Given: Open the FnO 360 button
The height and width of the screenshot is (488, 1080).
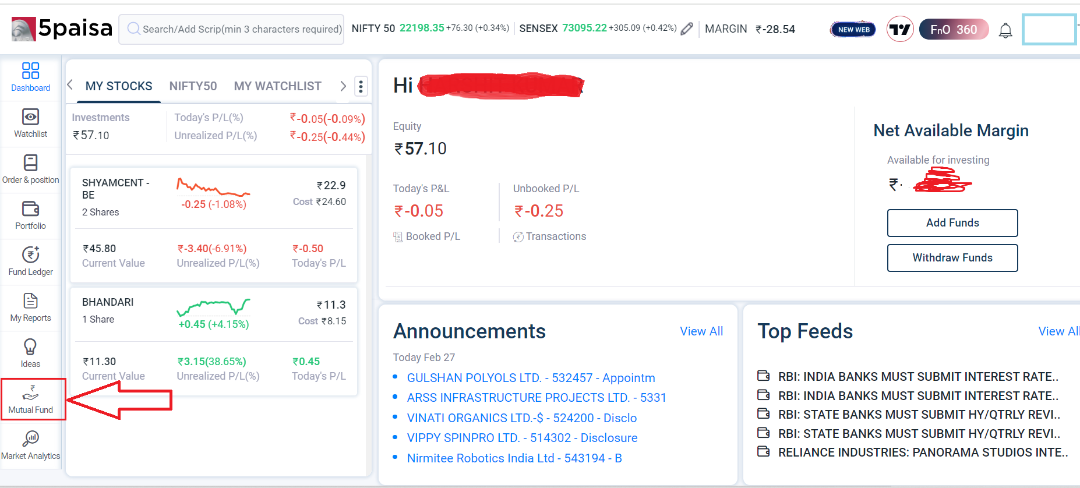Looking at the screenshot, I should 954,29.
